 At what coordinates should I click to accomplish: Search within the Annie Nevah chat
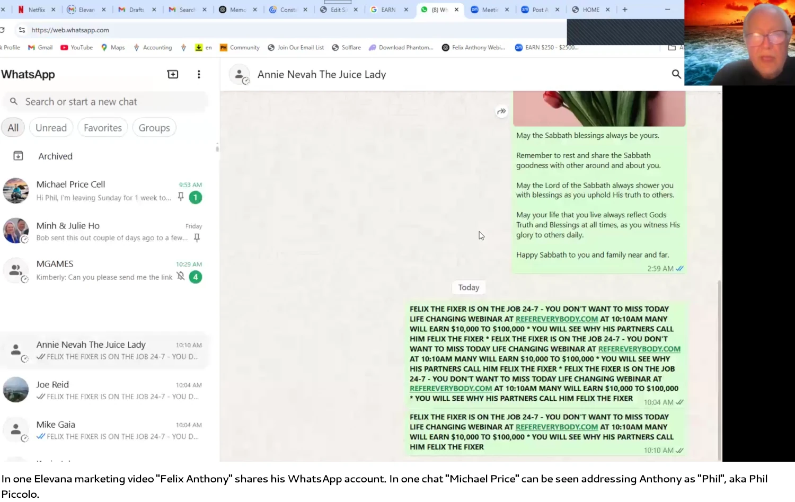click(676, 74)
